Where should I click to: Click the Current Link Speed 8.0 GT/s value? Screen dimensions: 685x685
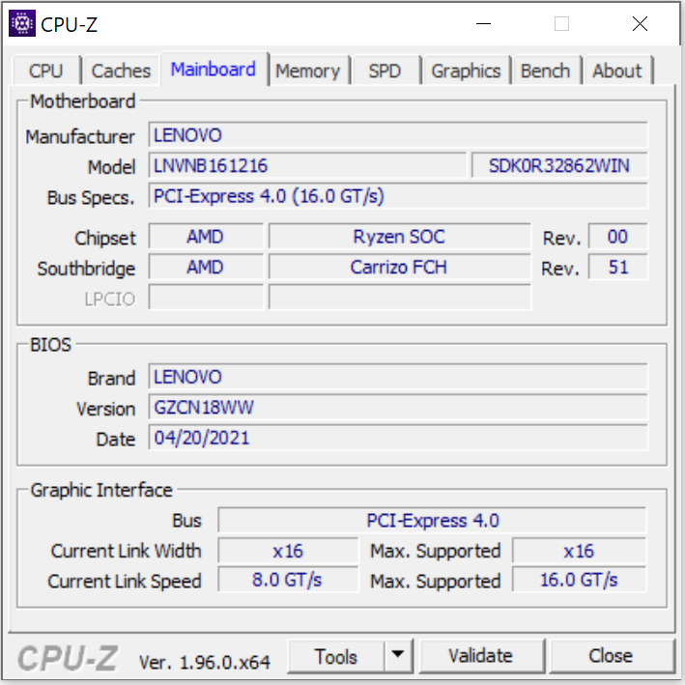point(288,580)
